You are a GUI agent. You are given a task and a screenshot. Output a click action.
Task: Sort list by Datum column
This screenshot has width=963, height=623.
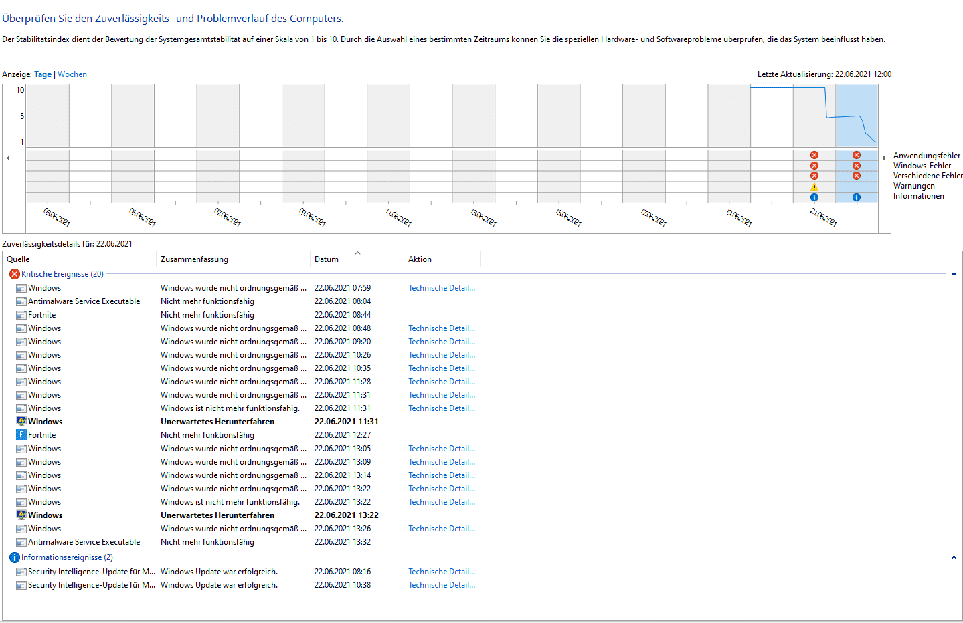pos(357,259)
